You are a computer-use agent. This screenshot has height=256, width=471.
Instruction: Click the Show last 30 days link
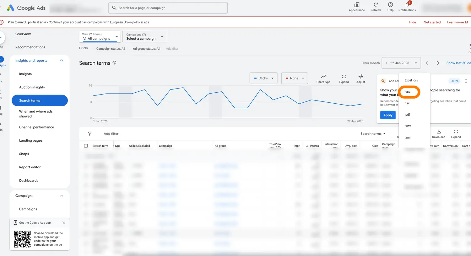coord(458,63)
